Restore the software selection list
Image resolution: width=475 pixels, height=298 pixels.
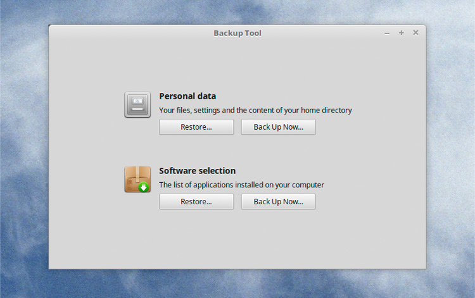(196, 201)
